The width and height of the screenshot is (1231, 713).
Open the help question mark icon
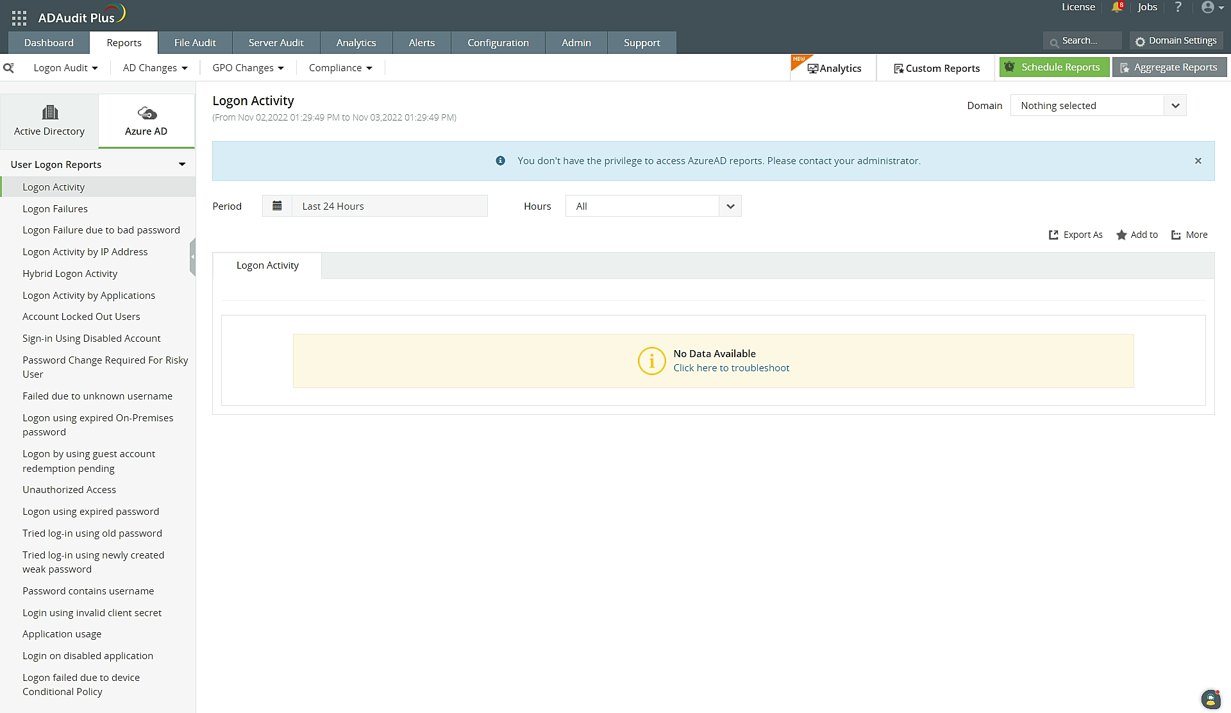click(1178, 7)
